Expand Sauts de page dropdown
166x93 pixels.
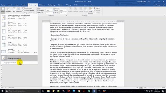[27, 8]
